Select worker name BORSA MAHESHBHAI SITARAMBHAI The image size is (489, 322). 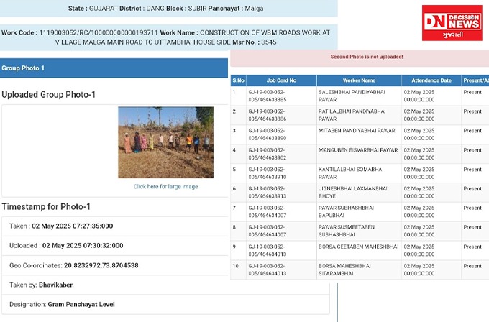click(x=344, y=270)
